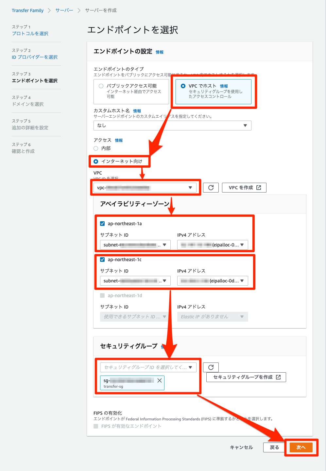Navigate to the Transfer Family breadcrumb link
The height and width of the screenshot is (471, 326).
(x=27, y=10)
